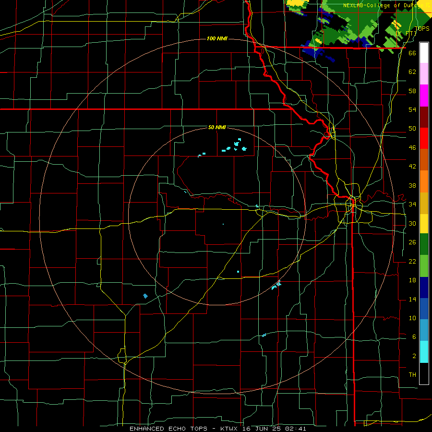
Task: Click legend value "38"
Action: point(412,186)
